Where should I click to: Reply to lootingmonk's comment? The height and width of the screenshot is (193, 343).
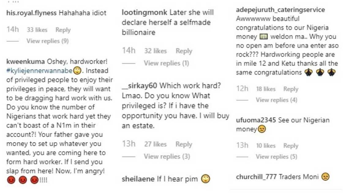tap(184, 51)
